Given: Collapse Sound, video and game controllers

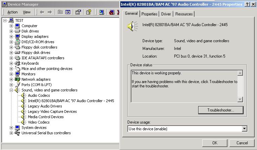Looking at the screenshot, I should point(11,90).
